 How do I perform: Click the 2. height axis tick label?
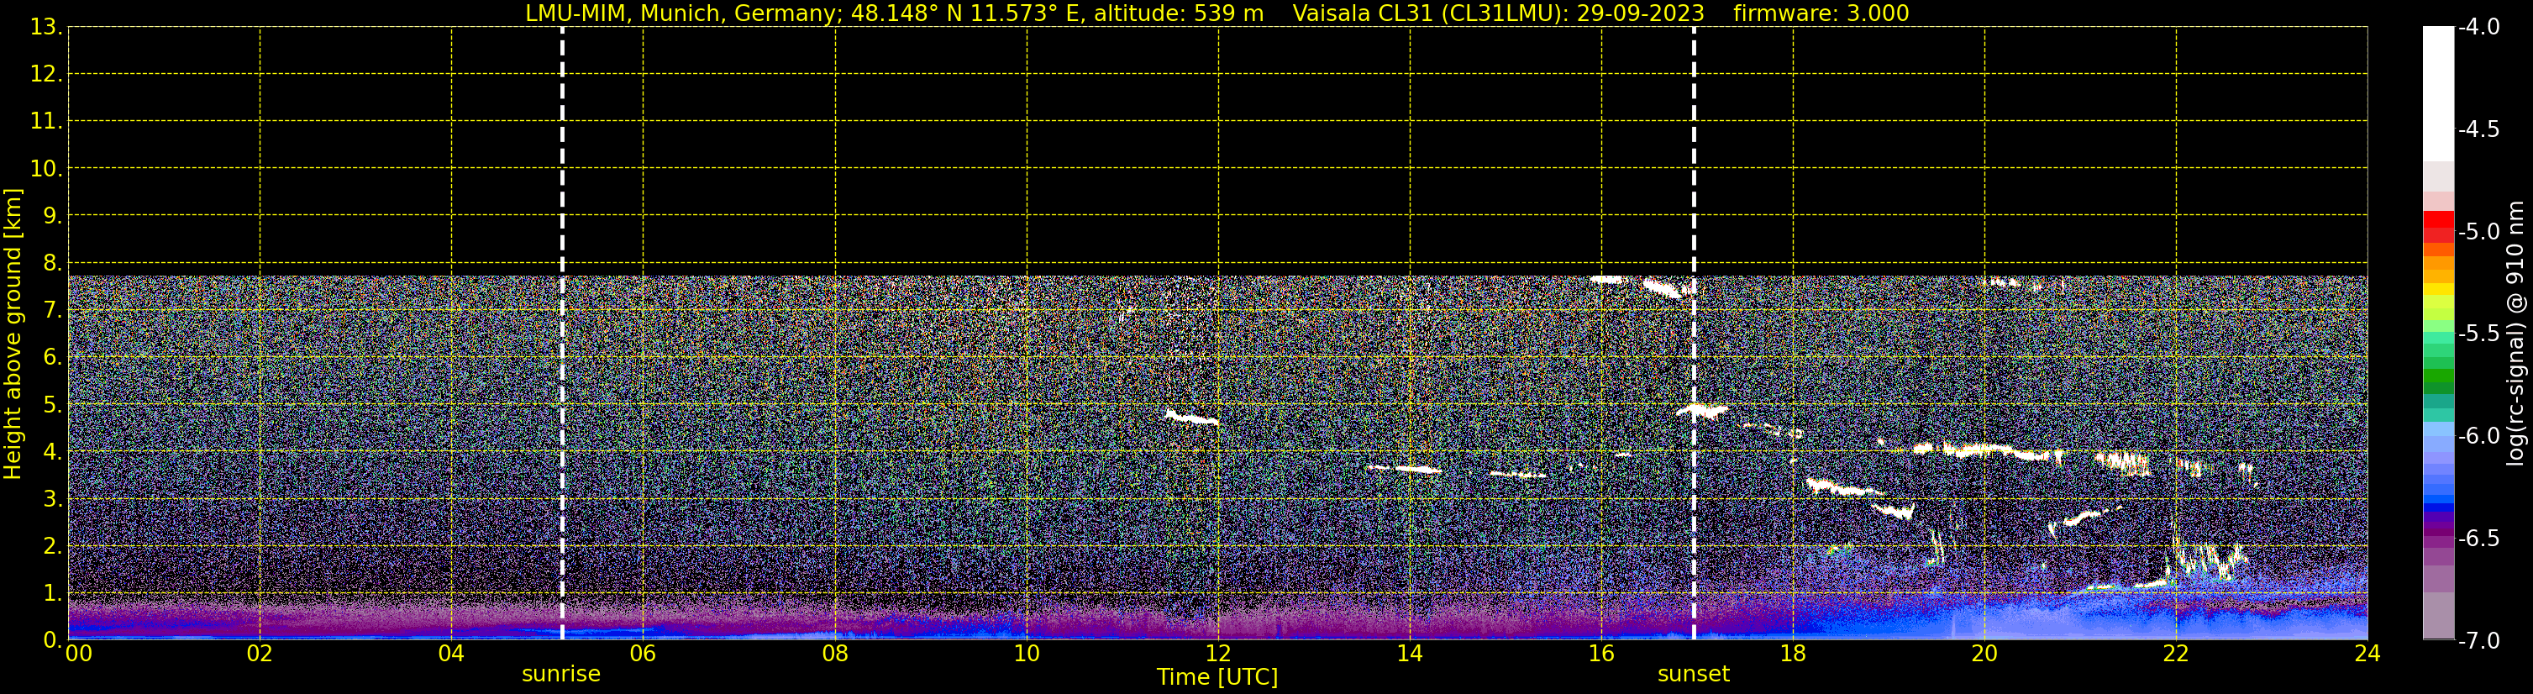(52, 545)
